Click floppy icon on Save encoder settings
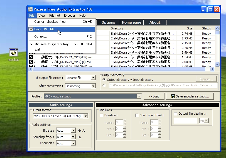This screenshot has height=158, width=226. 173,96
